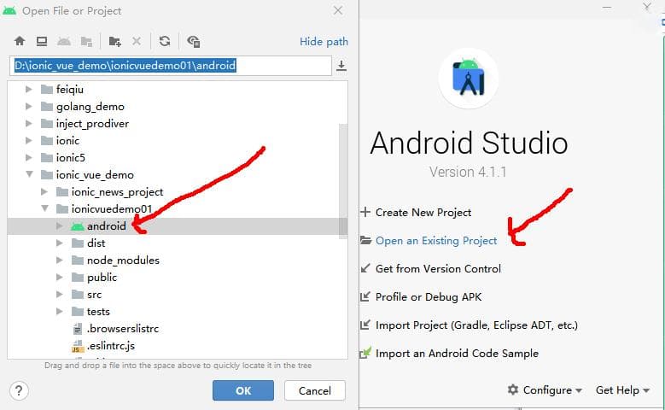Select the .browserslistrc file name
The width and height of the screenshot is (665, 410).
tap(123, 329)
